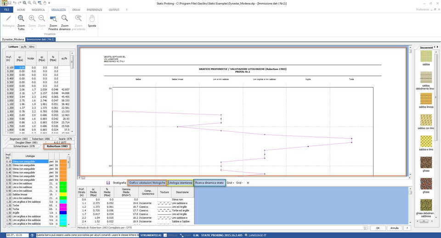Image resolution: width=441 pixels, height=238 pixels.
Task: Open the A.G.I 1977 method tab
Action: click(x=60, y=142)
